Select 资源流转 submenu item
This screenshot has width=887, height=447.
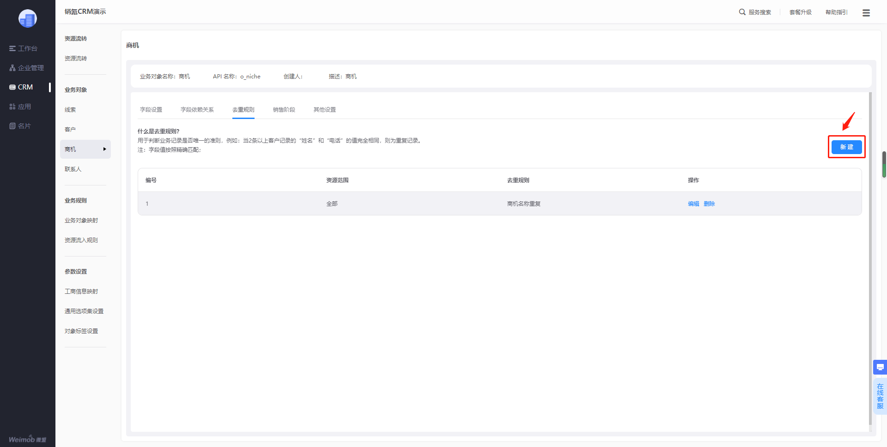pyautogui.click(x=76, y=59)
